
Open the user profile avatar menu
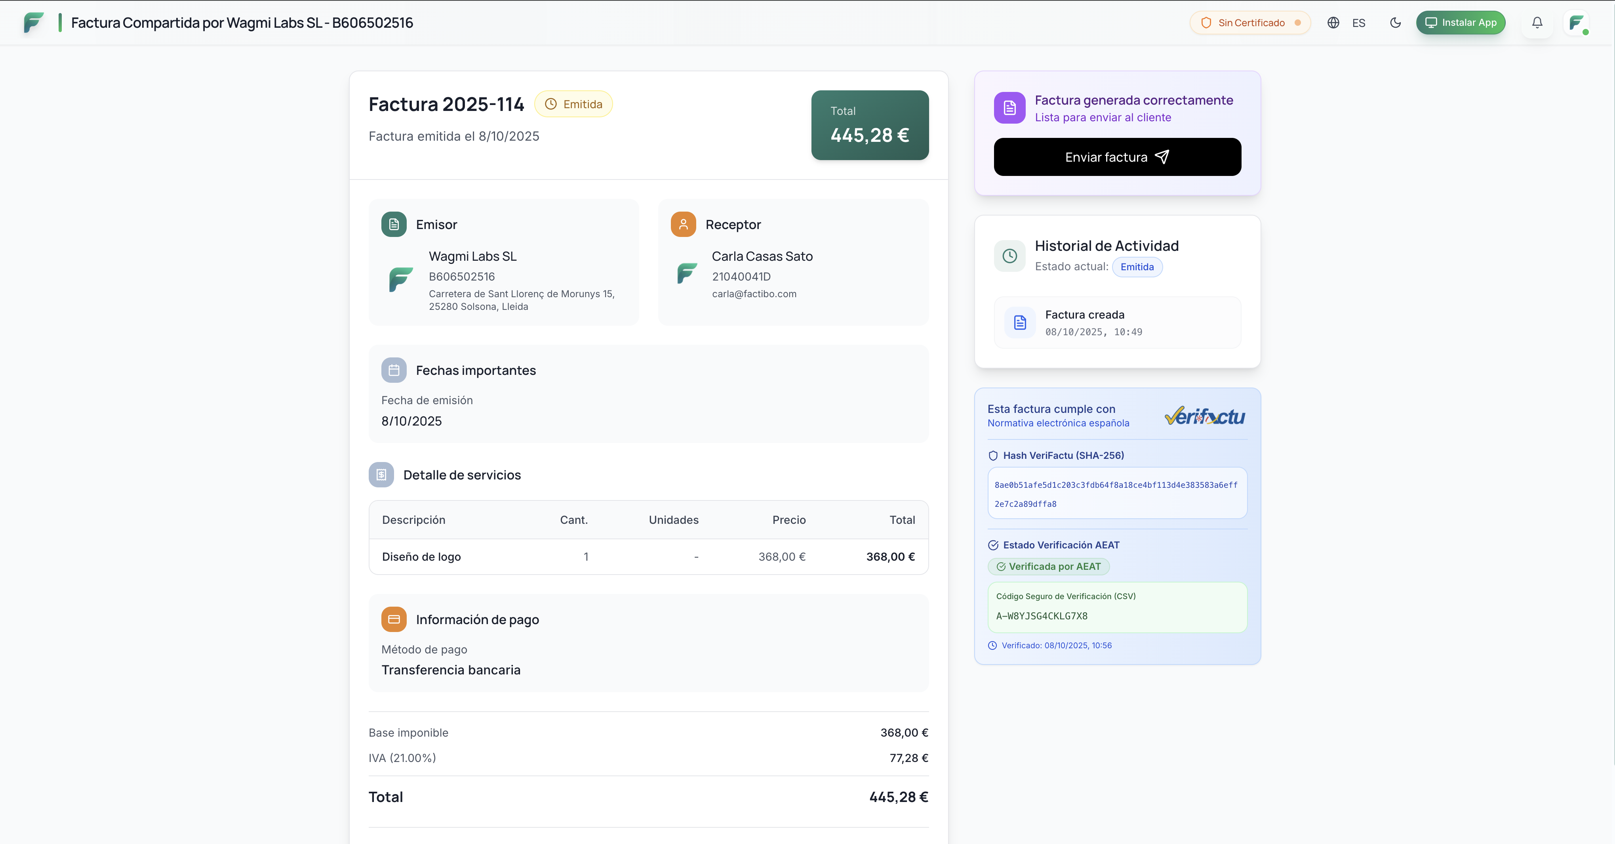[1576, 23]
